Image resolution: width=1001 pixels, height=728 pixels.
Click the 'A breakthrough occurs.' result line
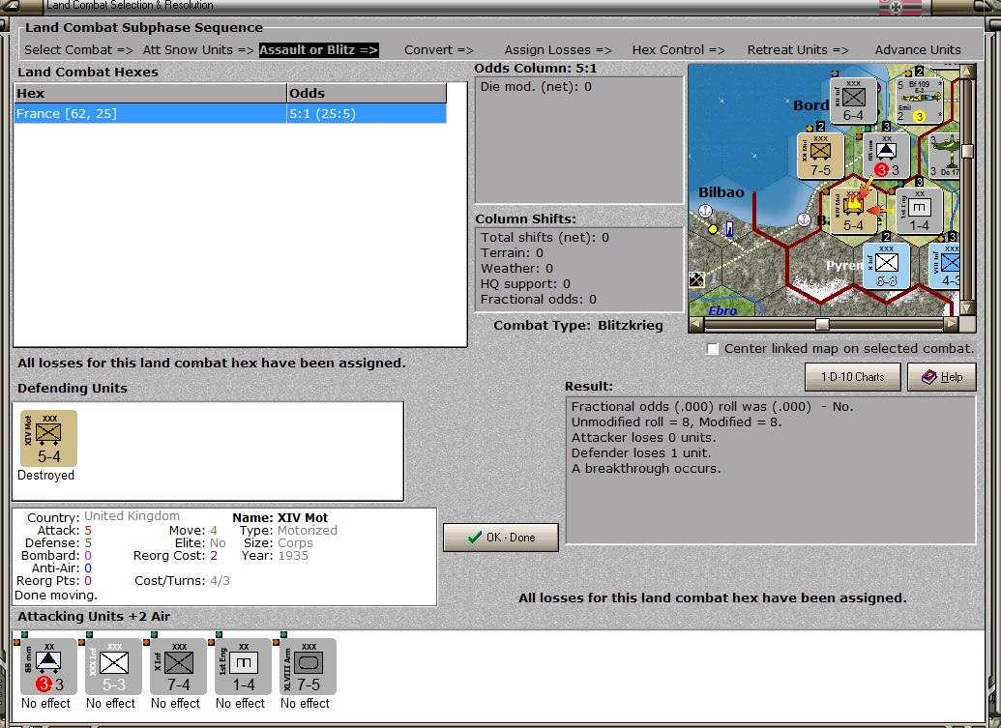646,468
